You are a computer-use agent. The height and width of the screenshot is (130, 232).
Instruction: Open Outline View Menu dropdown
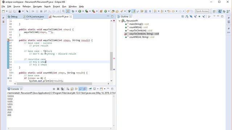[x=214, y=16]
